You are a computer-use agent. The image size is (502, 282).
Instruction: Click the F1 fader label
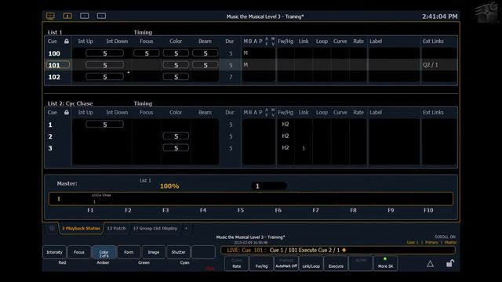(90, 211)
